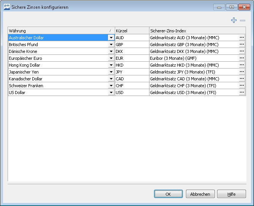Open index picker for the JPY row

(x=242, y=72)
